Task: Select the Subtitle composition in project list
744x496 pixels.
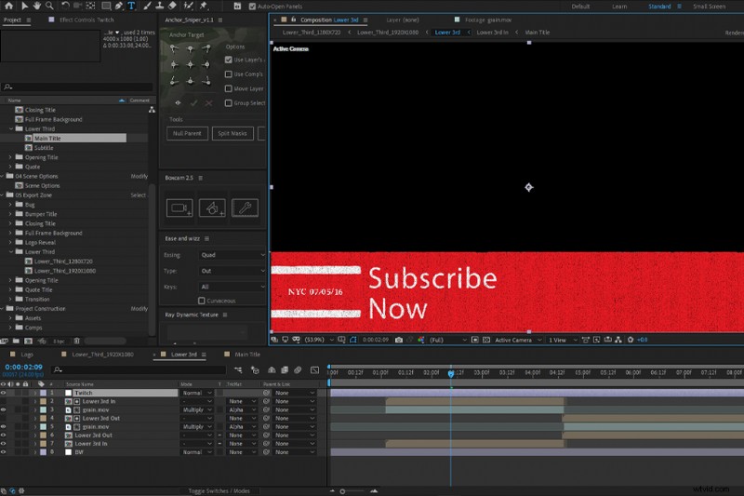Action: tap(43, 148)
